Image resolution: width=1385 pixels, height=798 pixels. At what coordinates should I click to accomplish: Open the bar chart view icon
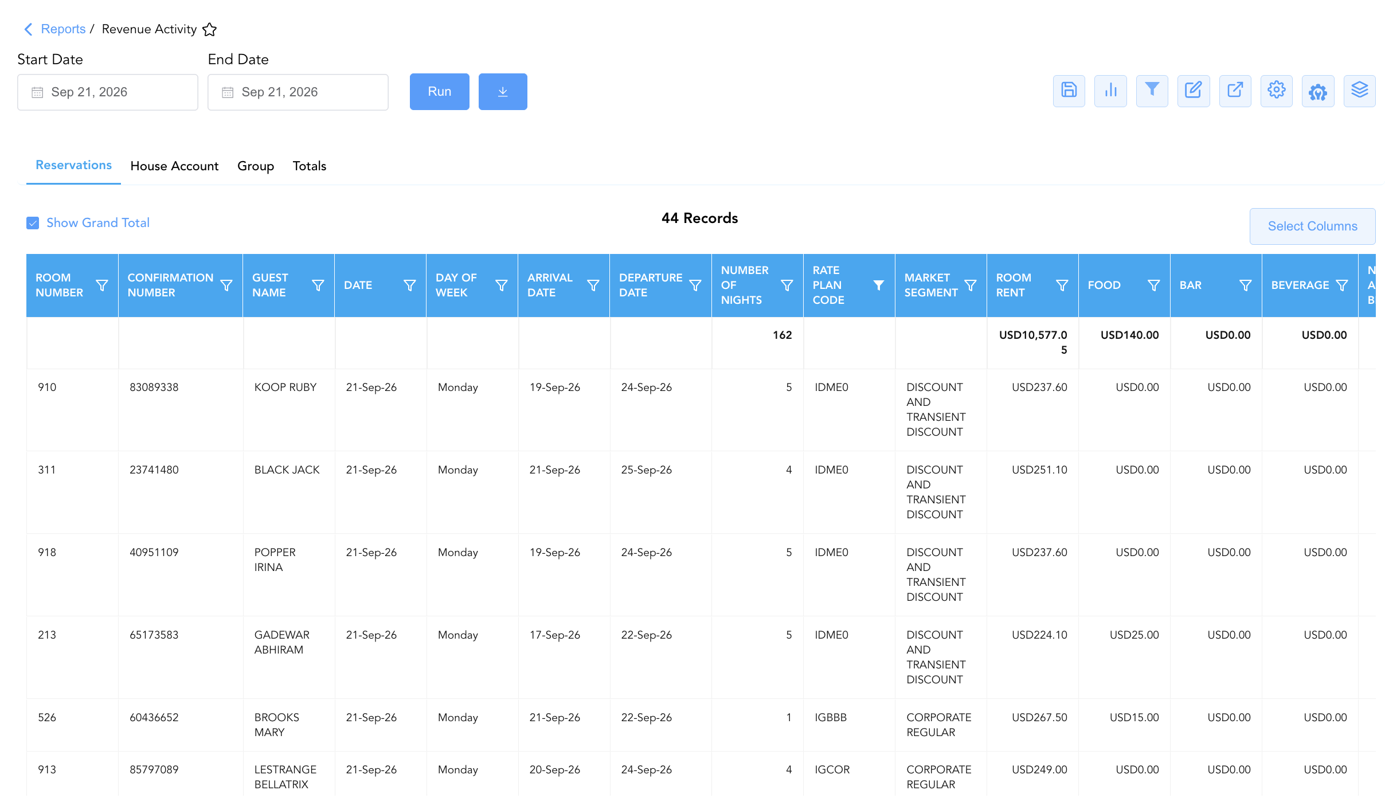click(x=1110, y=91)
